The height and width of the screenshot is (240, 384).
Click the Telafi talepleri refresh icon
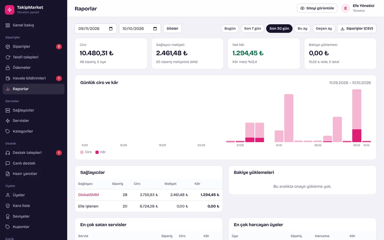click(8, 57)
